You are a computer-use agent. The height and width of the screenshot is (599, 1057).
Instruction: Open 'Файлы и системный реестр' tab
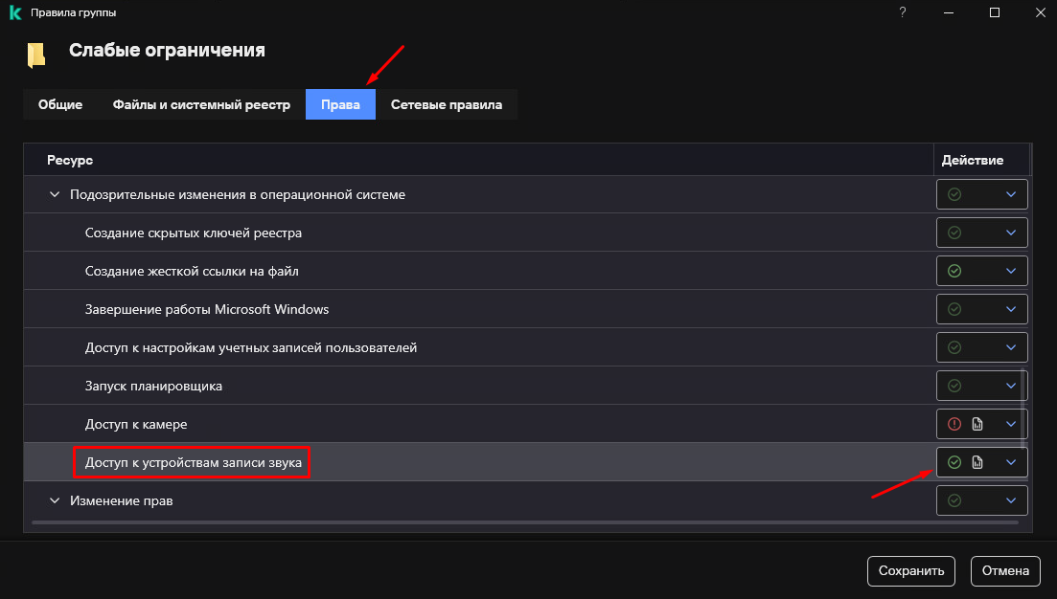pyautogui.click(x=201, y=105)
